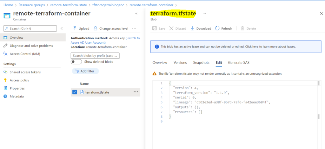This screenshot has width=325, height=149.
Task: Click the Add filter button
Action: tap(85, 71)
